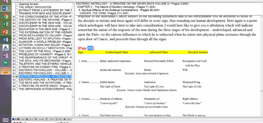263x123 pixels.
Task: Open the blue triangle app in taskbar
Action: click(6, 48)
